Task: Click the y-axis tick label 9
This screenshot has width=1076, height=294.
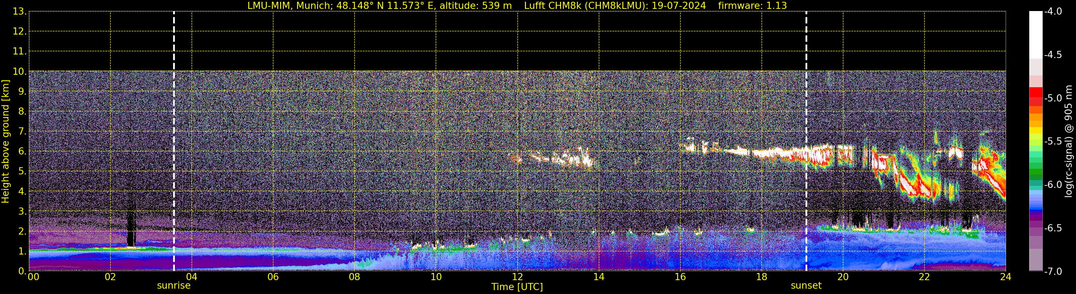Action: pyautogui.click(x=22, y=91)
